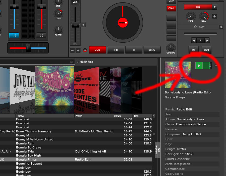Click the scroll up arrow of track list
226x176 pixels.
pos(154,116)
